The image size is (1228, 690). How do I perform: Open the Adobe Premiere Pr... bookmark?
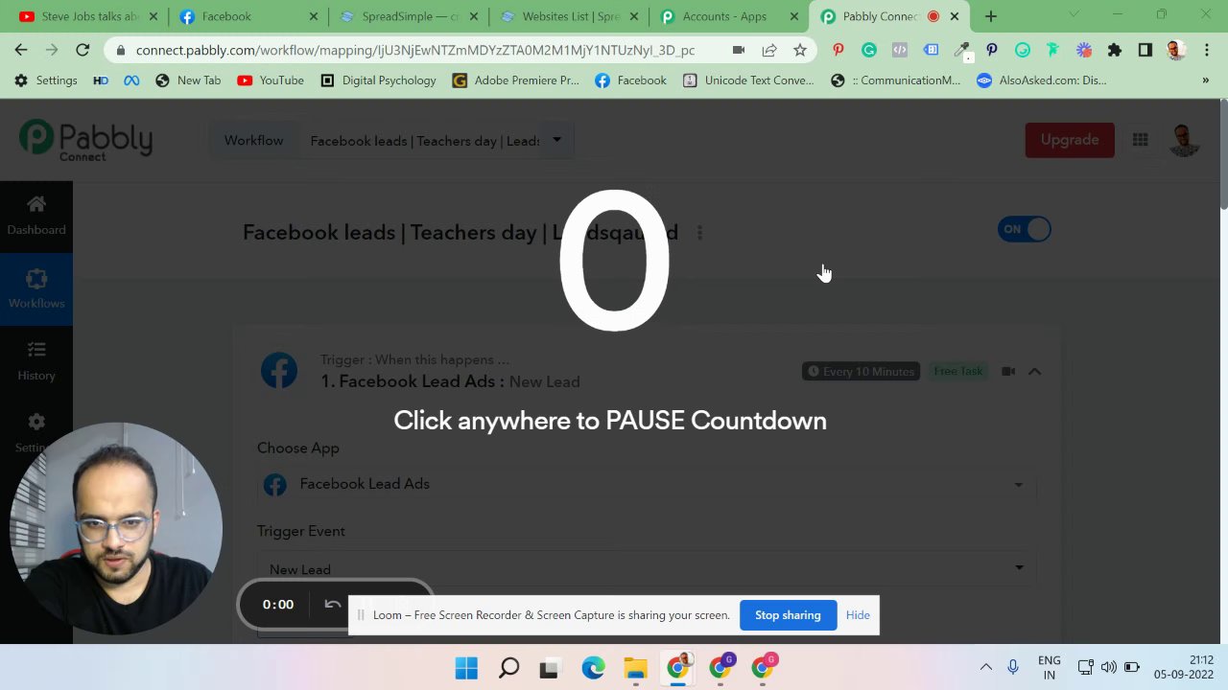[516, 80]
